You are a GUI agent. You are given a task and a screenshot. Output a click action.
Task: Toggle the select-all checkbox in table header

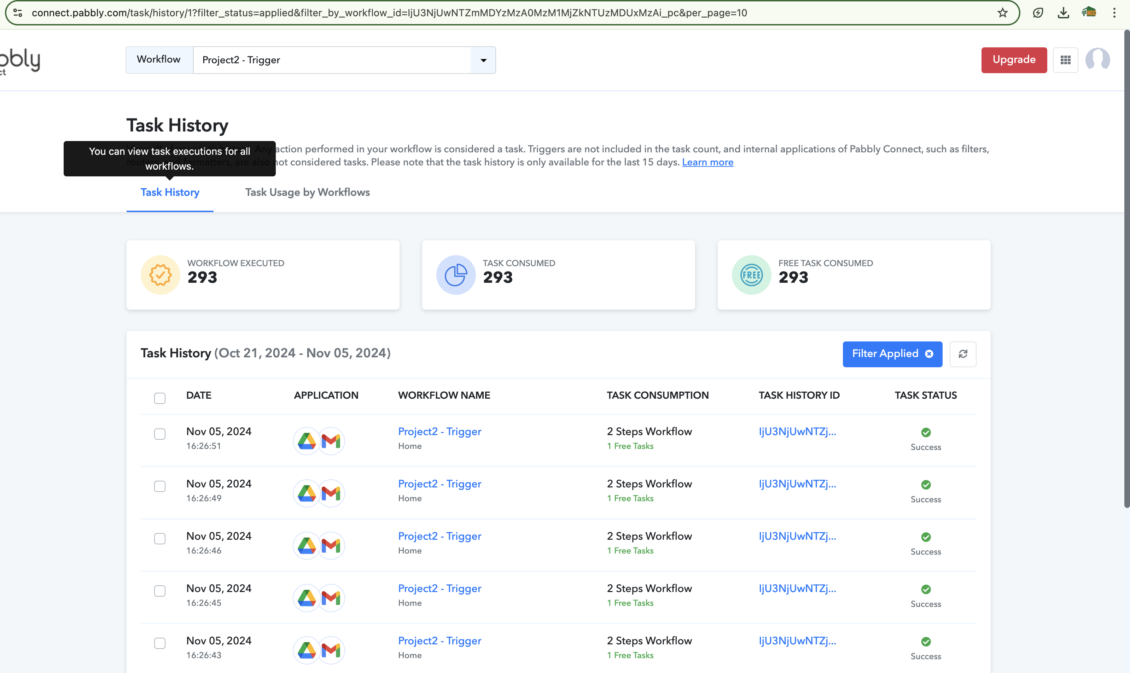pos(160,398)
